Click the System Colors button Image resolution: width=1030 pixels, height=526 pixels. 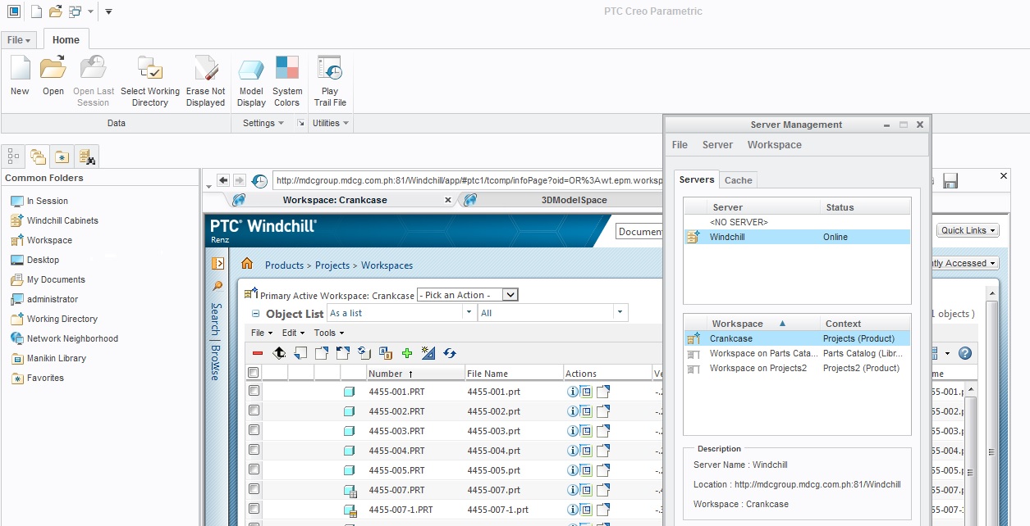point(287,80)
